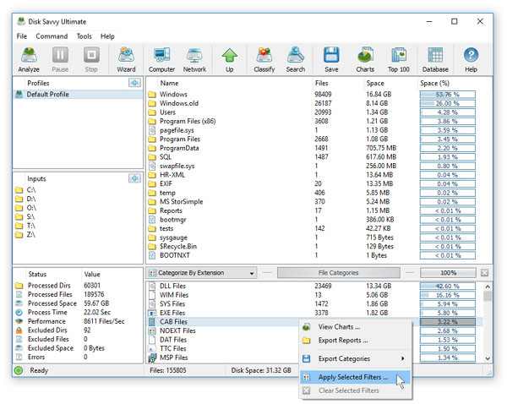Click the Network toolbar icon
The height and width of the screenshot is (404, 507).
(194, 58)
